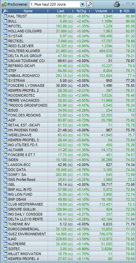
Task: Select HH PHOENIX FUND row name
Action: pos(23,130)
